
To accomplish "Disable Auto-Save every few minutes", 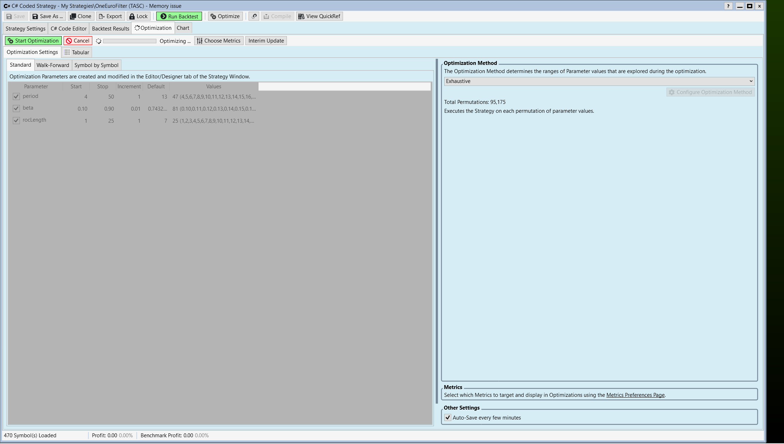I will point(448,418).
